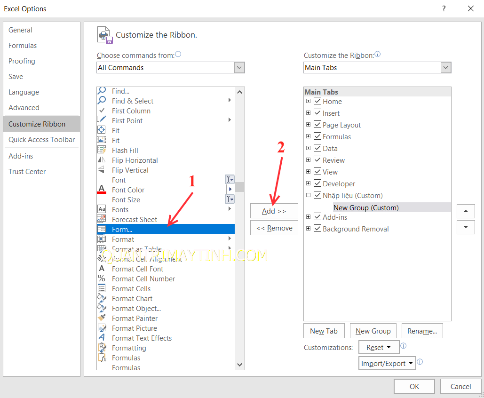The height and width of the screenshot is (398, 484).
Task: Open the Choose commands from dropdown
Action: 239,68
